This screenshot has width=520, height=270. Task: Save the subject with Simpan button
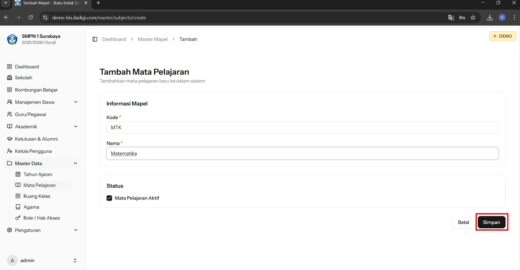pyautogui.click(x=491, y=222)
